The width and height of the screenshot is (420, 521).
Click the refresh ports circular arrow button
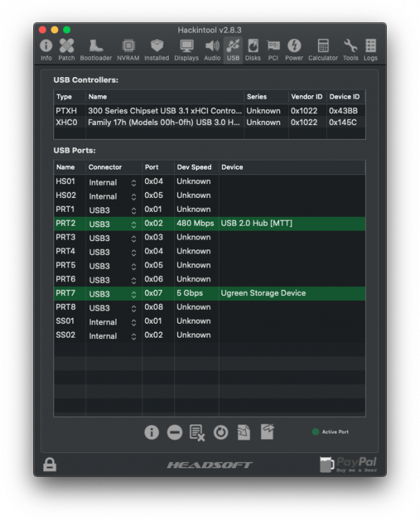click(221, 432)
